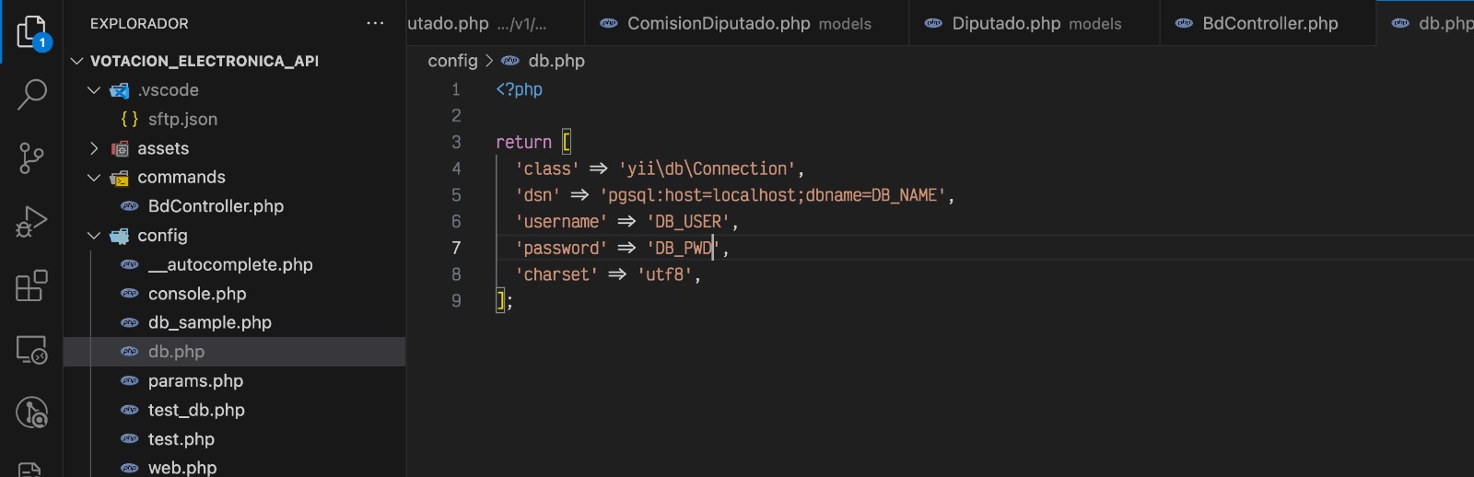This screenshot has height=477, width=1474.
Task: Open the Search view icon
Action: click(32, 94)
